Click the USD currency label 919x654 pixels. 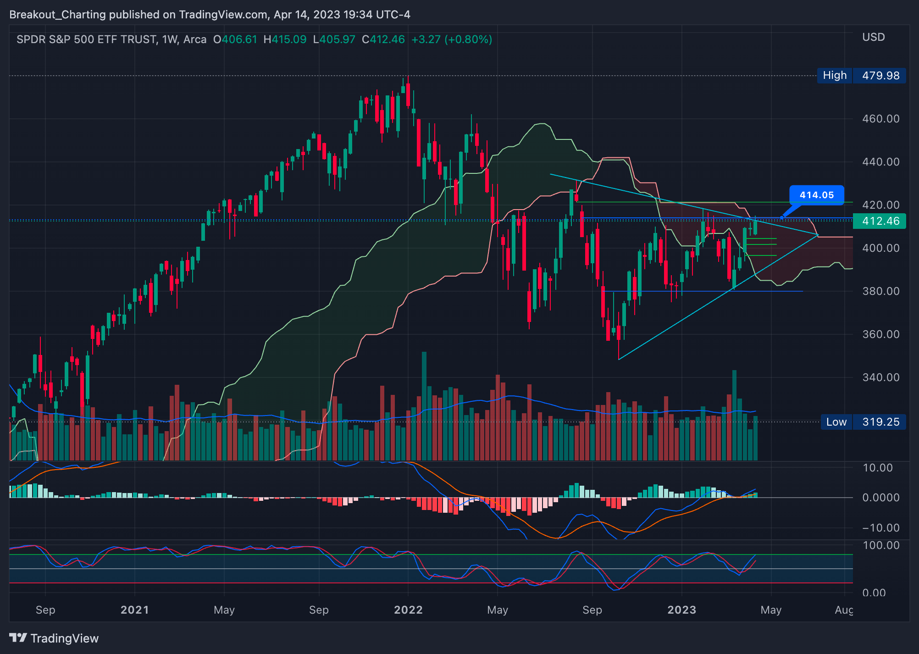coord(873,38)
